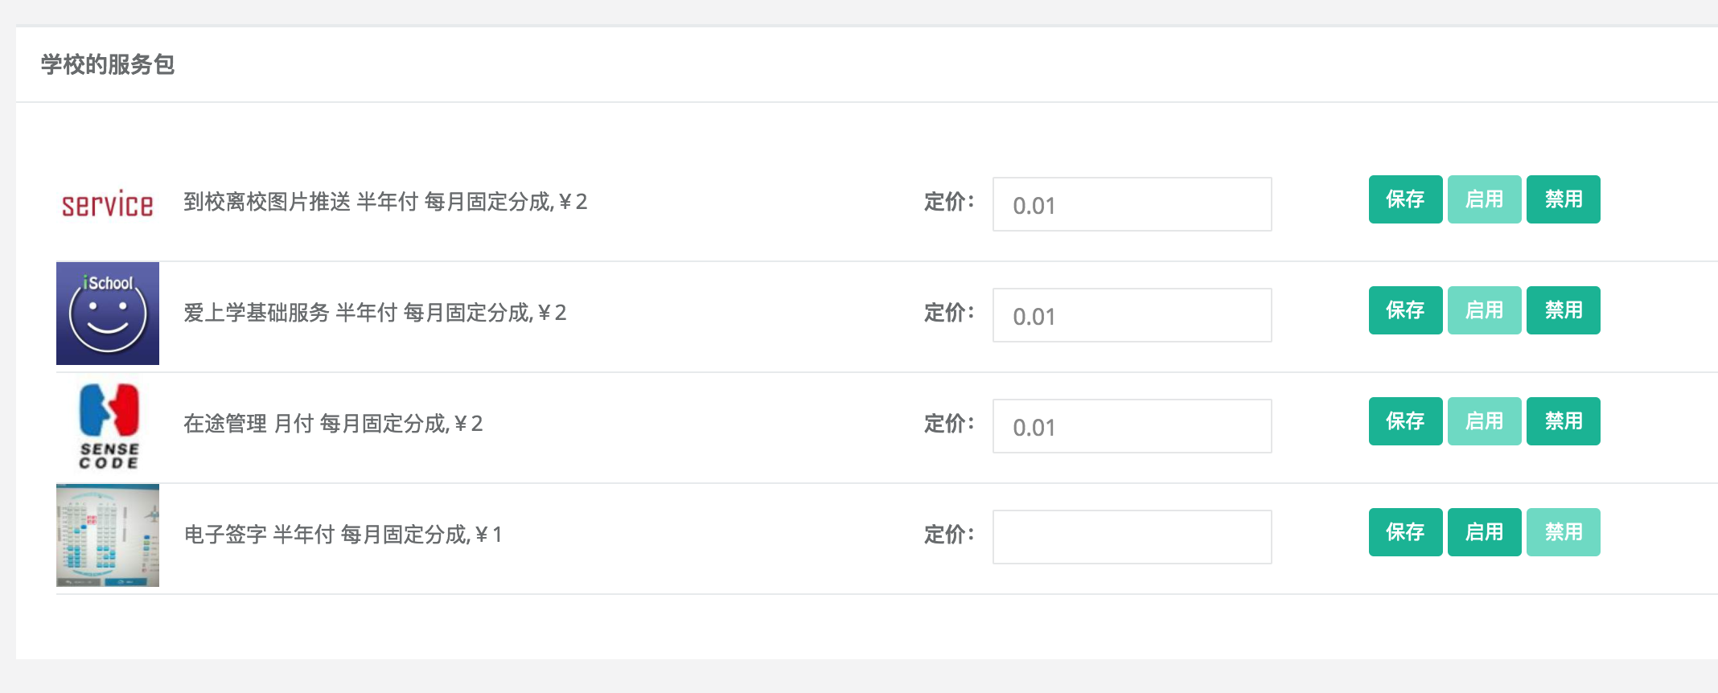Enable the 在途管理 package
This screenshot has height=693, width=1718.
pyautogui.click(x=1484, y=421)
